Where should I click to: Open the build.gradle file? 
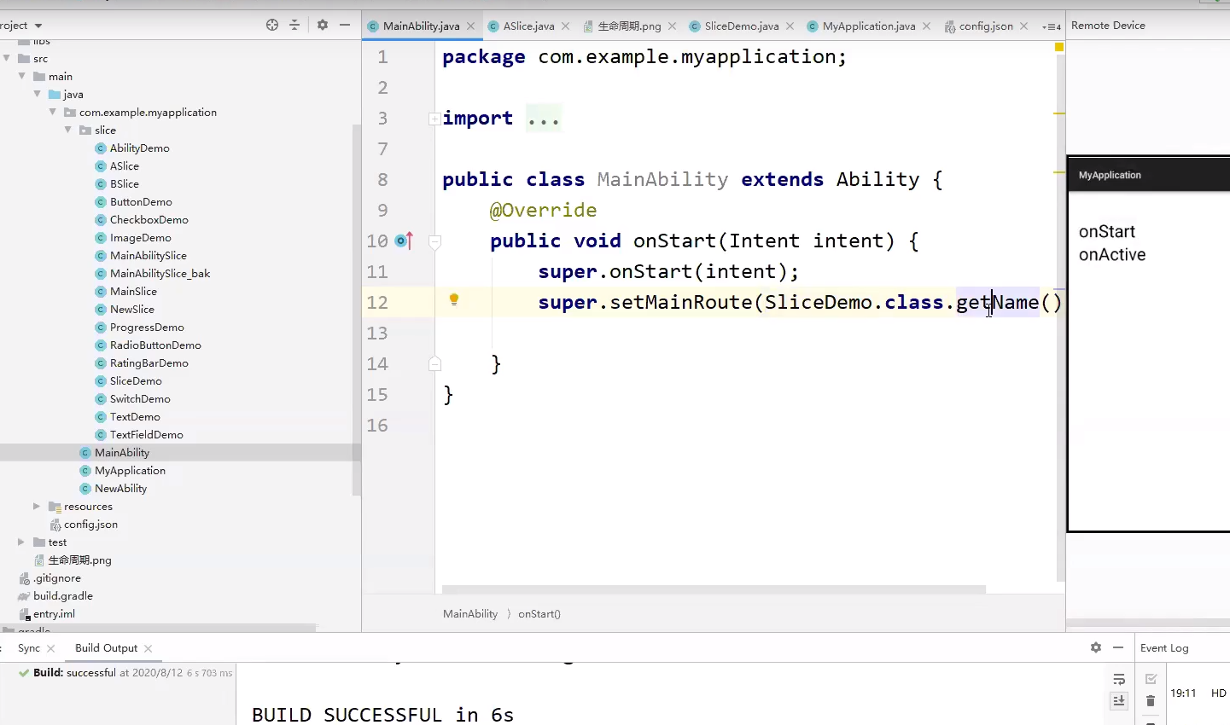tap(62, 596)
